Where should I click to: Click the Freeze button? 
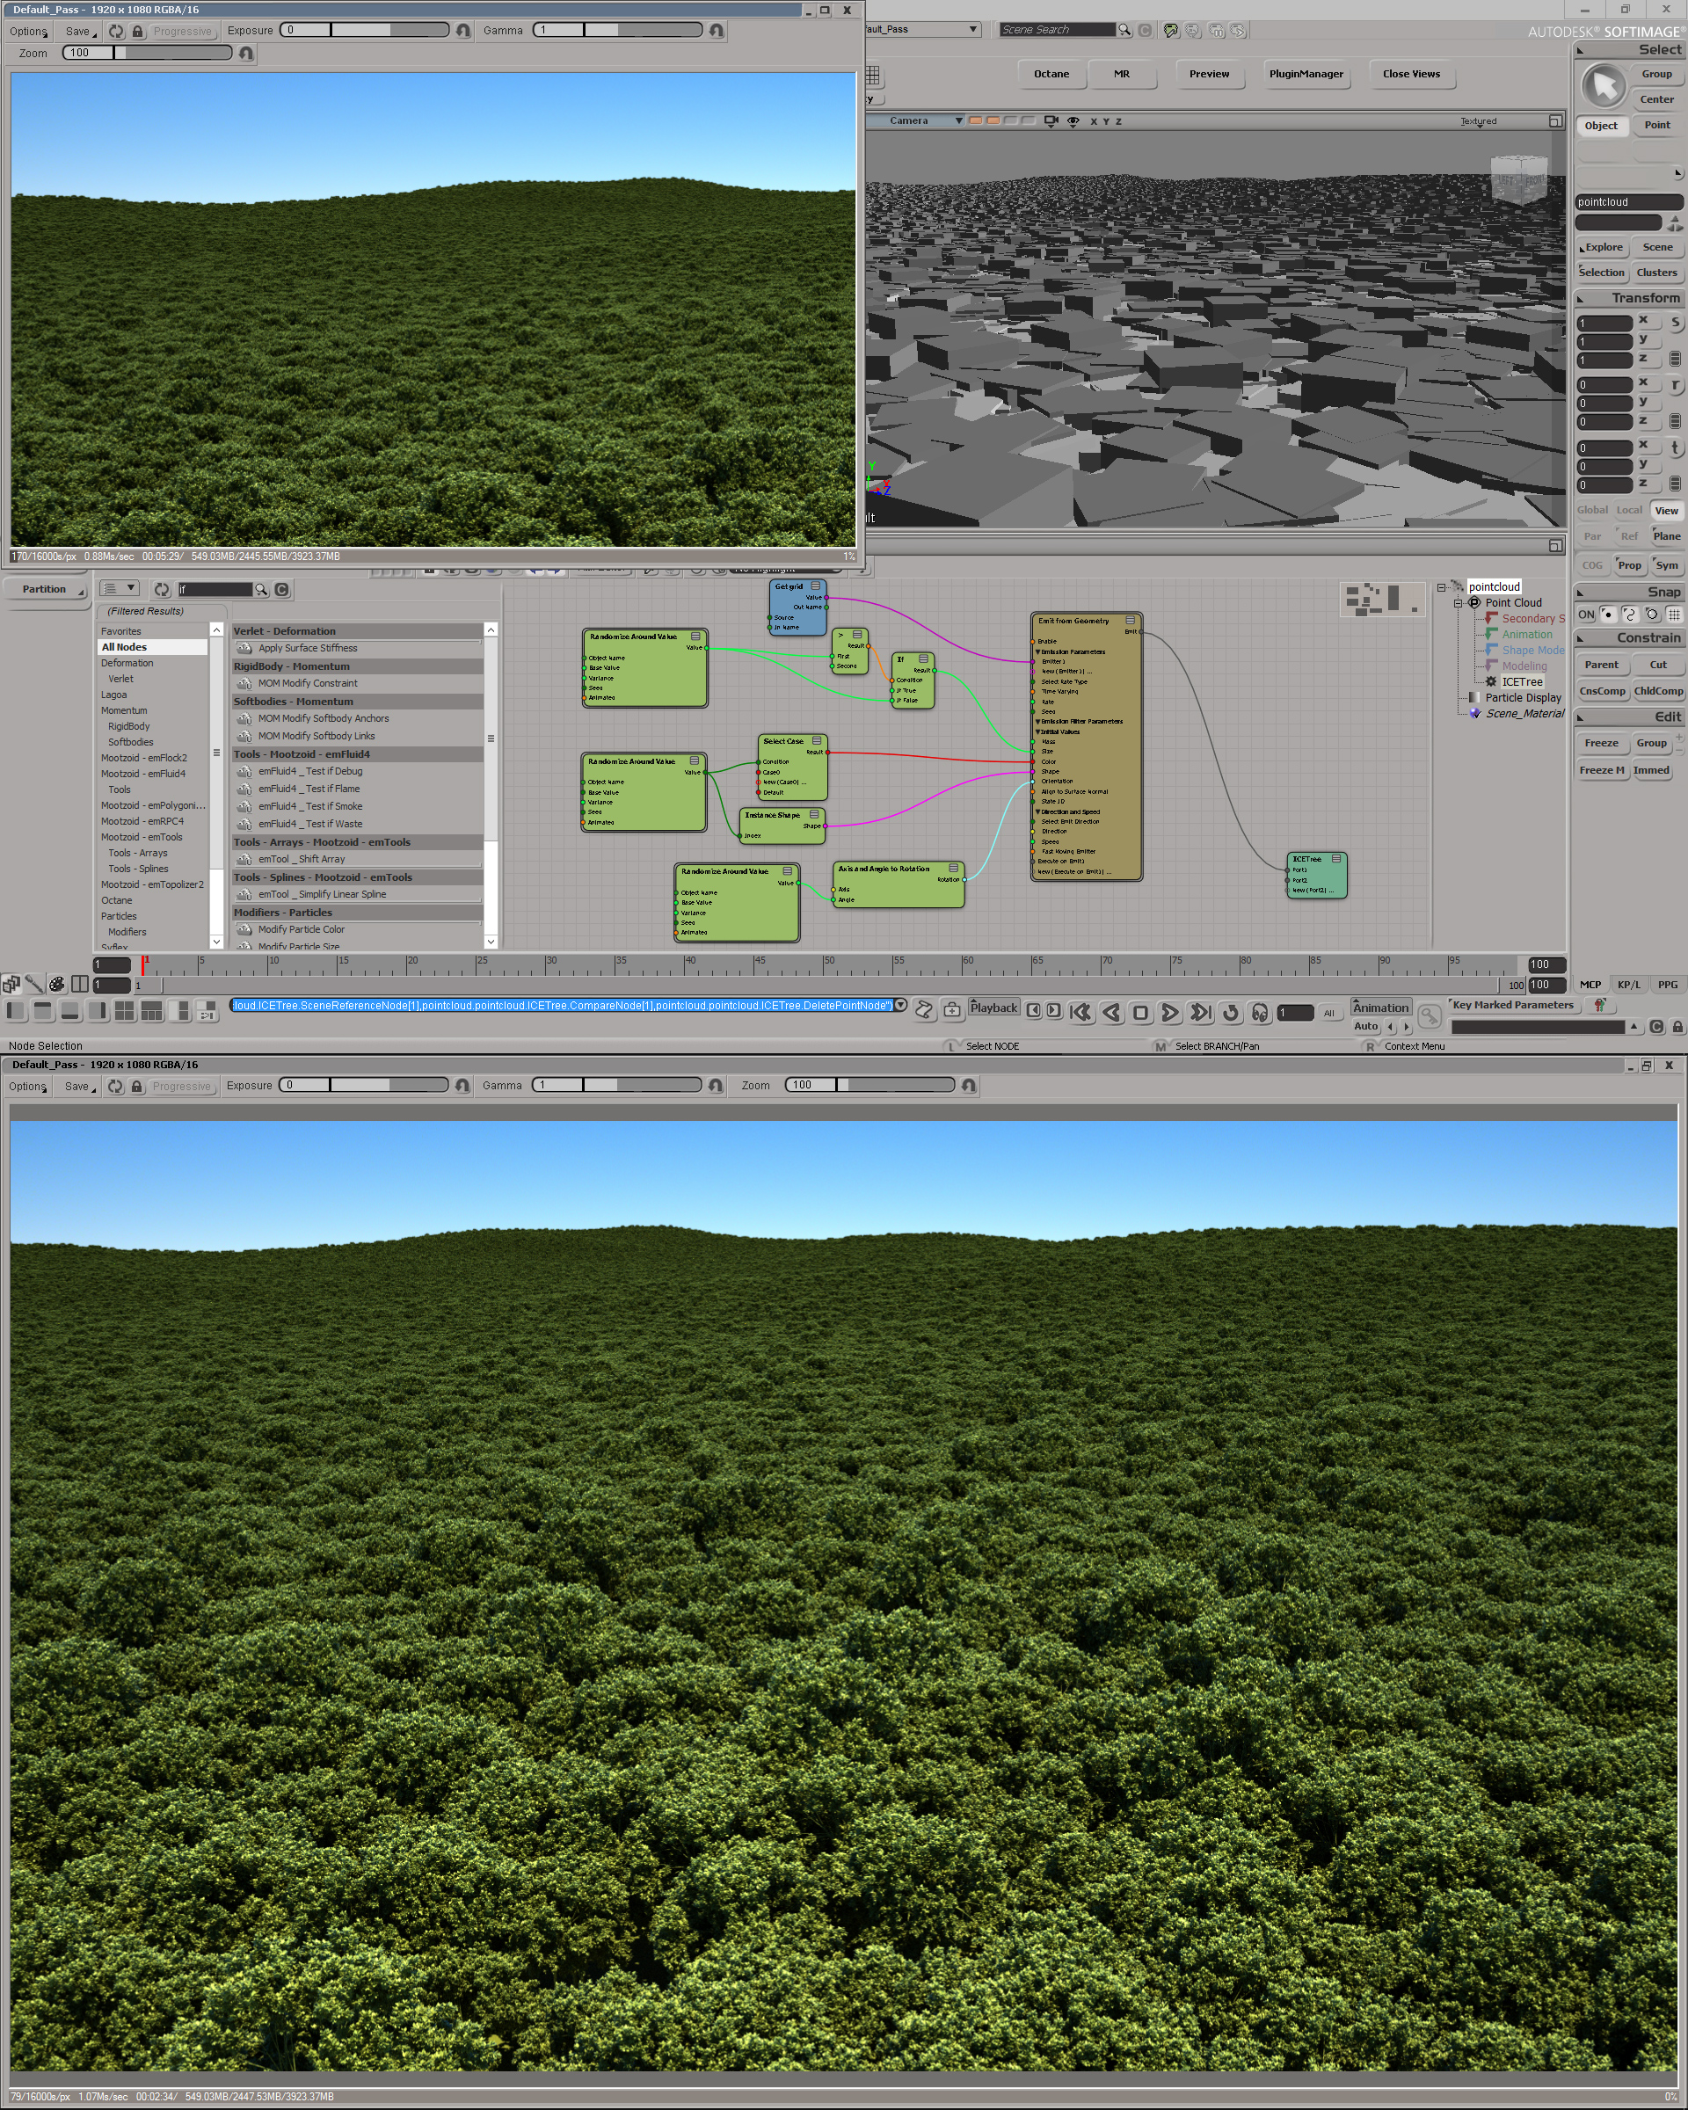1601,743
